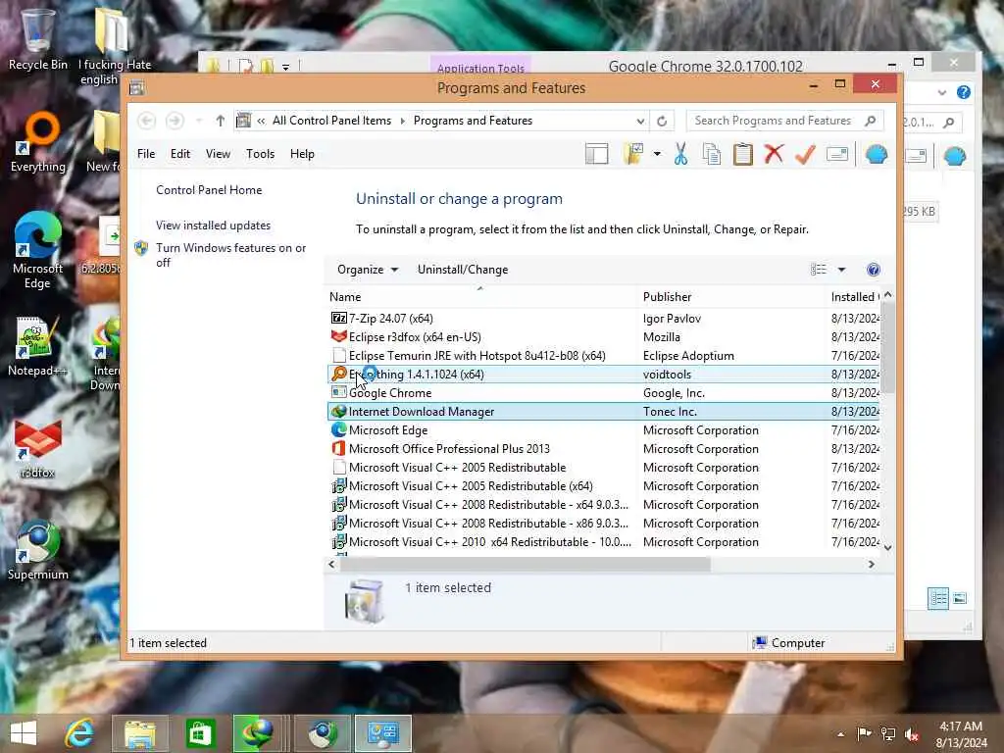Click the help icon in the Chrome folder window

[x=964, y=92]
